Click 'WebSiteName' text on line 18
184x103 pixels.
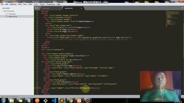85,21
